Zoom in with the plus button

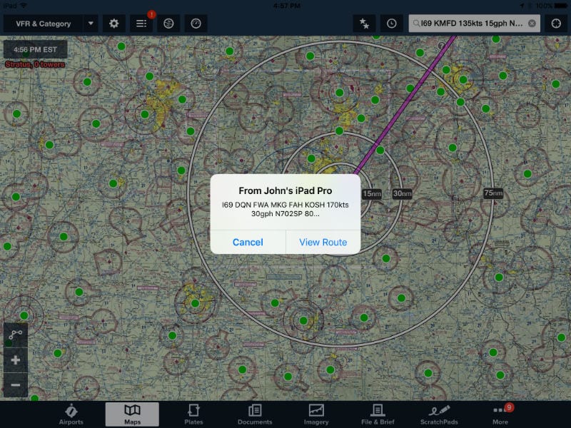tap(15, 360)
